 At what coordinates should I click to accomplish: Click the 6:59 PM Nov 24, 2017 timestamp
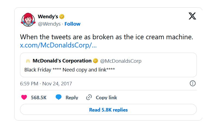tap(46, 83)
